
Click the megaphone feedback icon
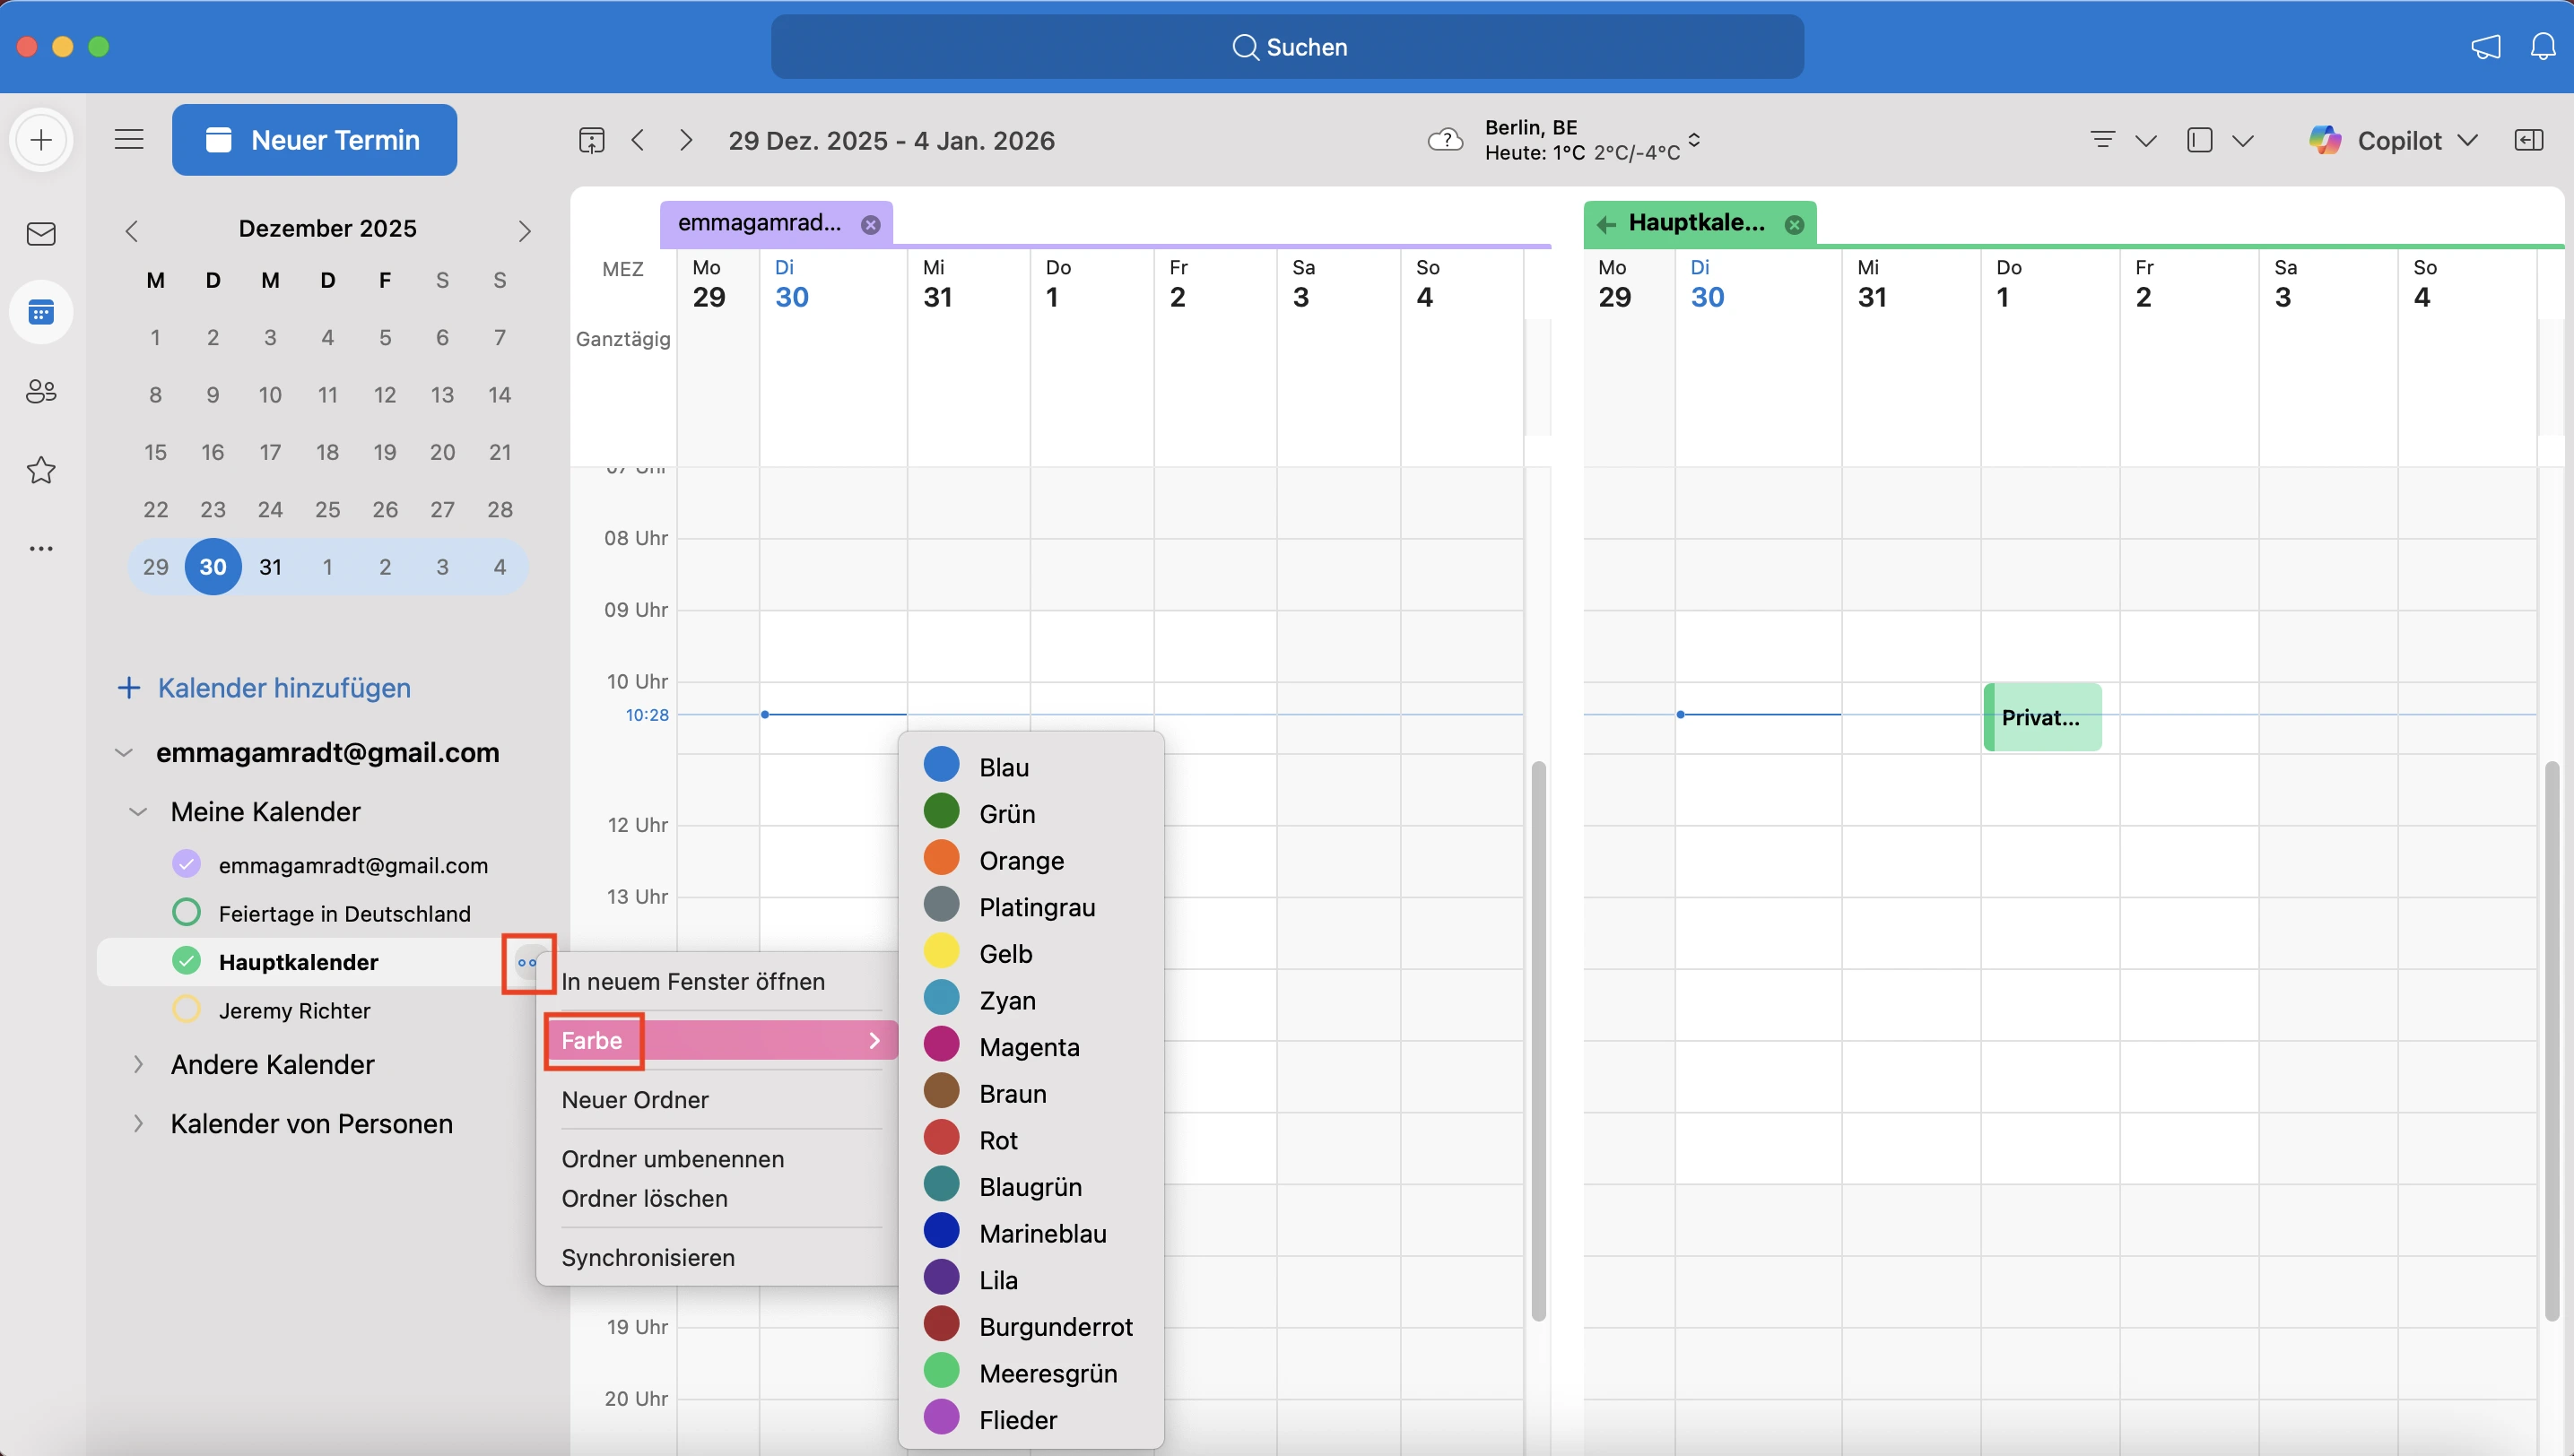tap(2485, 47)
